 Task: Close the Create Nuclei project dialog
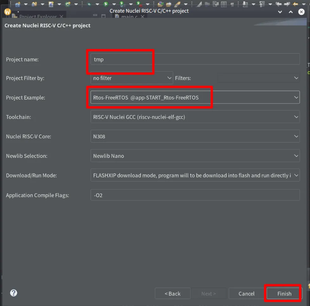click(x=301, y=11)
